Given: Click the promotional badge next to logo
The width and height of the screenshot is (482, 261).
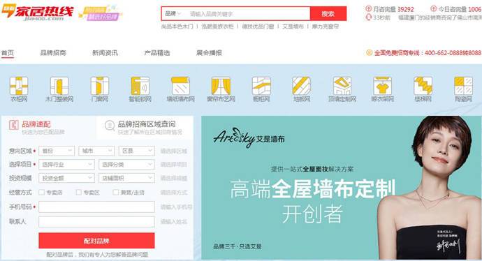Looking at the screenshot, I should [x=101, y=13].
